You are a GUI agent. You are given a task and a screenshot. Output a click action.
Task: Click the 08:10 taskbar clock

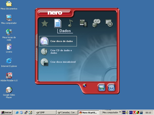[148, 113]
